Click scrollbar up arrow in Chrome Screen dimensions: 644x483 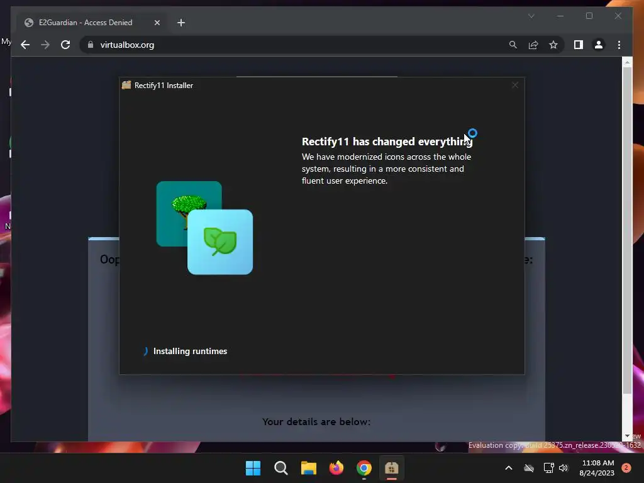pos(627,62)
